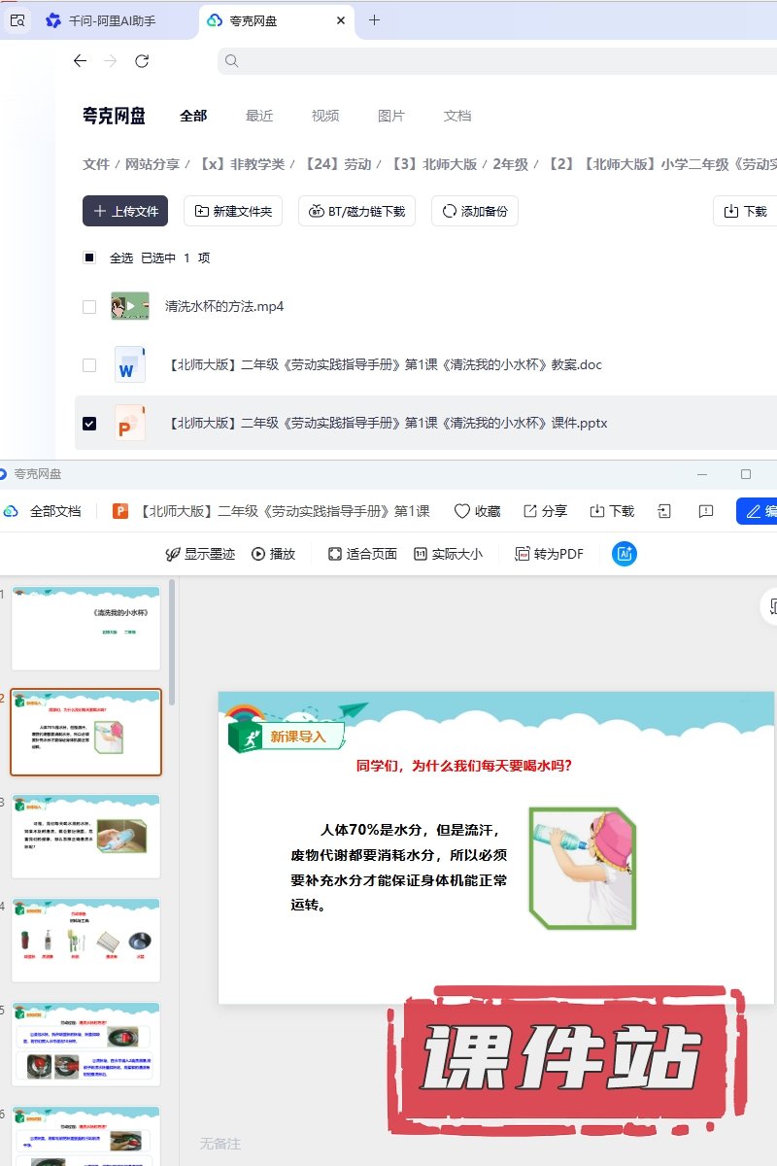Image resolution: width=777 pixels, height=1166 pixels.
Task: Check the box for 清洗水杯的方法.mp4
Action: tap(89, 307)
